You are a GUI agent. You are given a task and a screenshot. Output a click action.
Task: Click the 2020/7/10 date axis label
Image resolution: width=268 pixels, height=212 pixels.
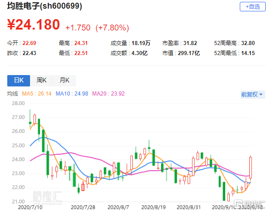point(30,207)
